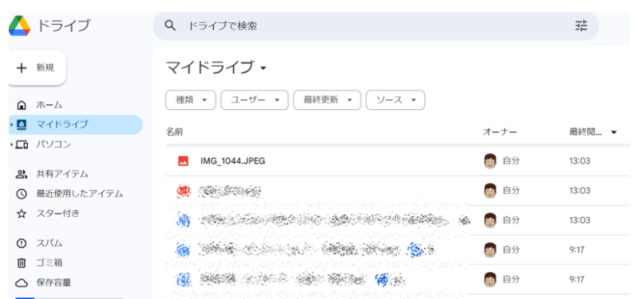This screenshot has height=299, width=634.
Task: Select マイドライブ in the sidebar
Action: point(76,124)
